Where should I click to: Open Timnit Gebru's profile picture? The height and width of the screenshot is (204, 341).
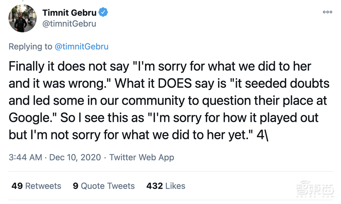pos(23,18)
